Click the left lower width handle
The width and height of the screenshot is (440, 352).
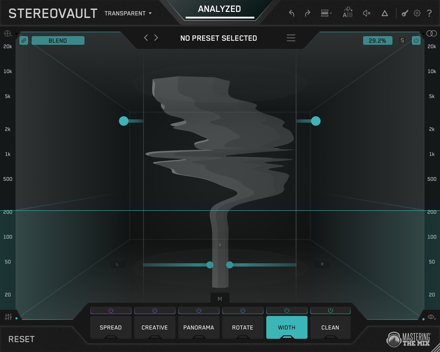(x=210, y=265)
